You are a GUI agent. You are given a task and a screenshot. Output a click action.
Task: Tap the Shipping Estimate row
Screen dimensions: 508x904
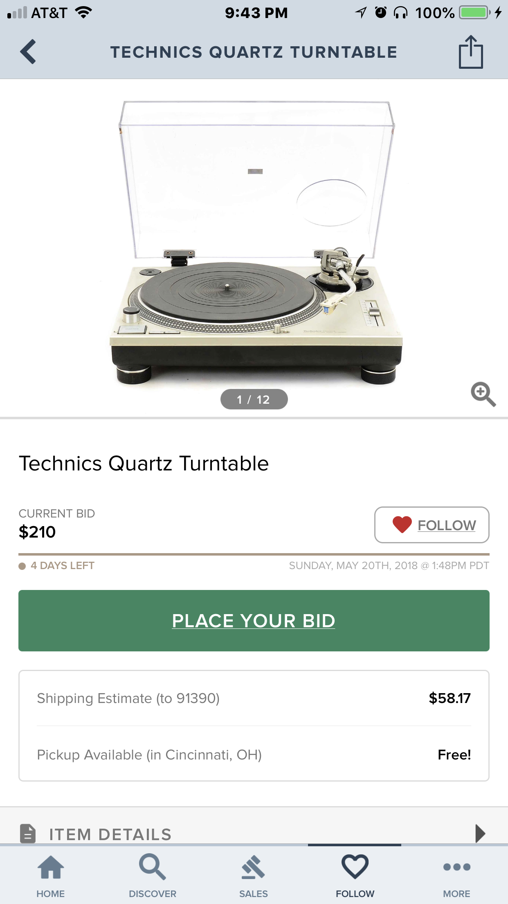(254, 698)
